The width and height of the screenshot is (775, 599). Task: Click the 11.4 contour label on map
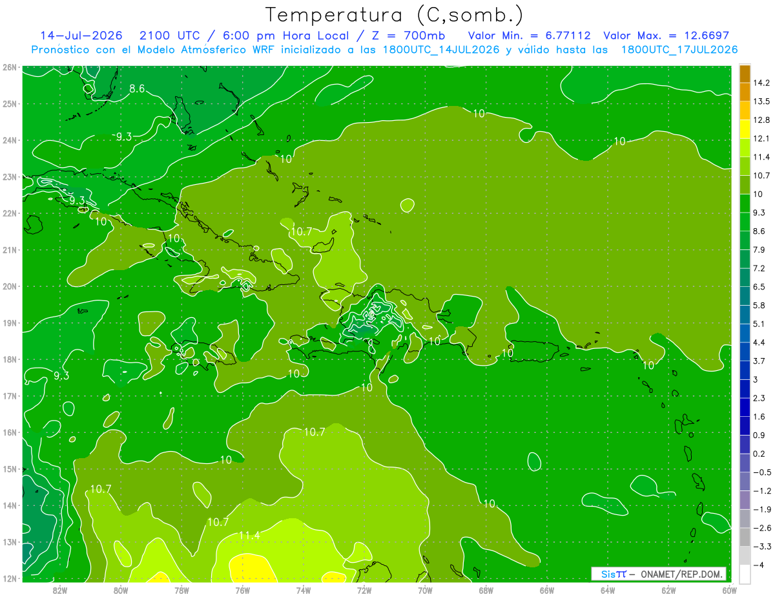249,535
